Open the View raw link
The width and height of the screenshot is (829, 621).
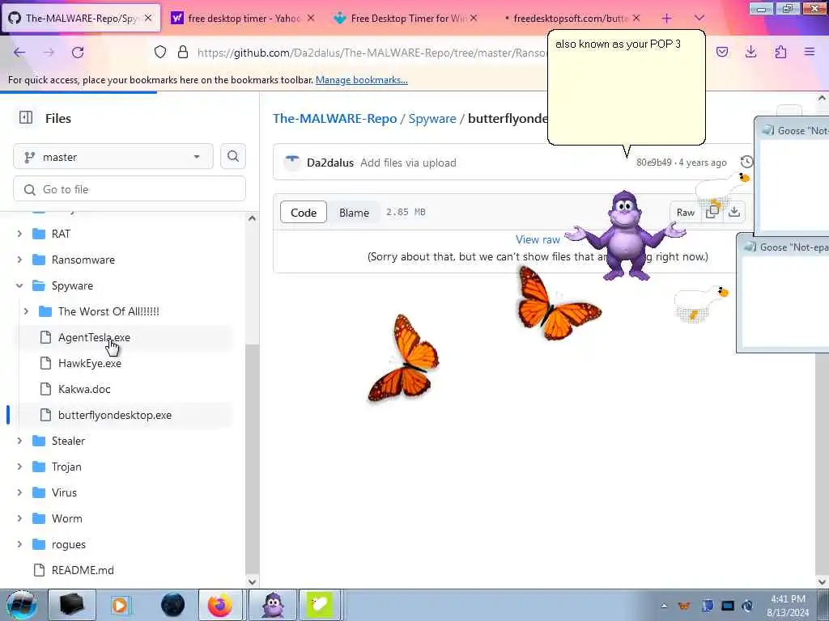click(538, 239)
